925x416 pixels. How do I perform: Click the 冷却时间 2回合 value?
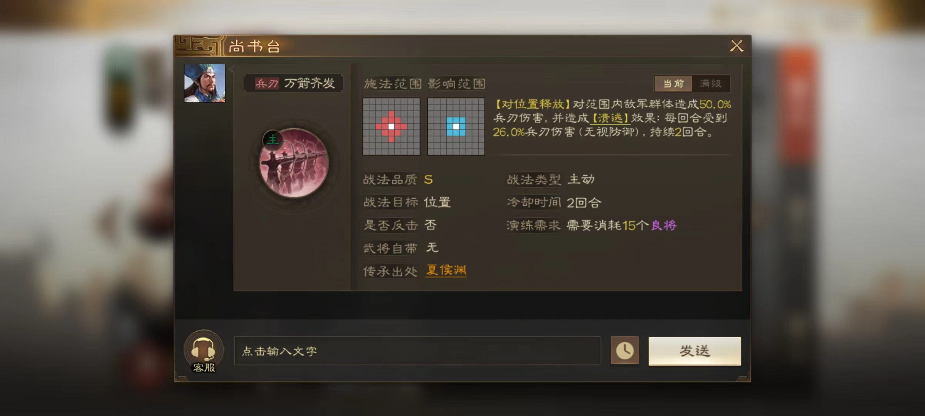click(x=584, y=203)
